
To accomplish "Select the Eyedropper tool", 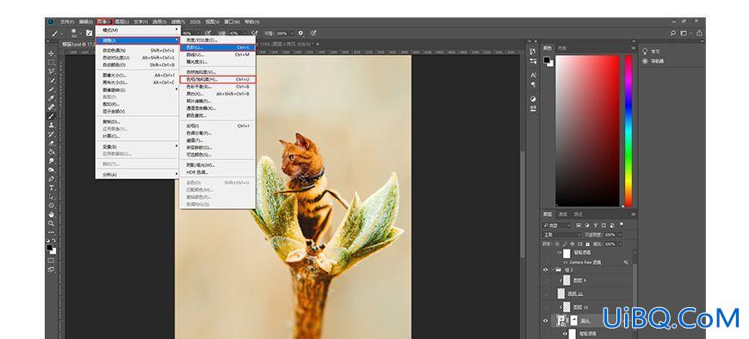I will click(51, 98).
